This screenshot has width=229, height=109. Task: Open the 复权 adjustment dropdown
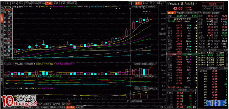(x=138, y=3)
